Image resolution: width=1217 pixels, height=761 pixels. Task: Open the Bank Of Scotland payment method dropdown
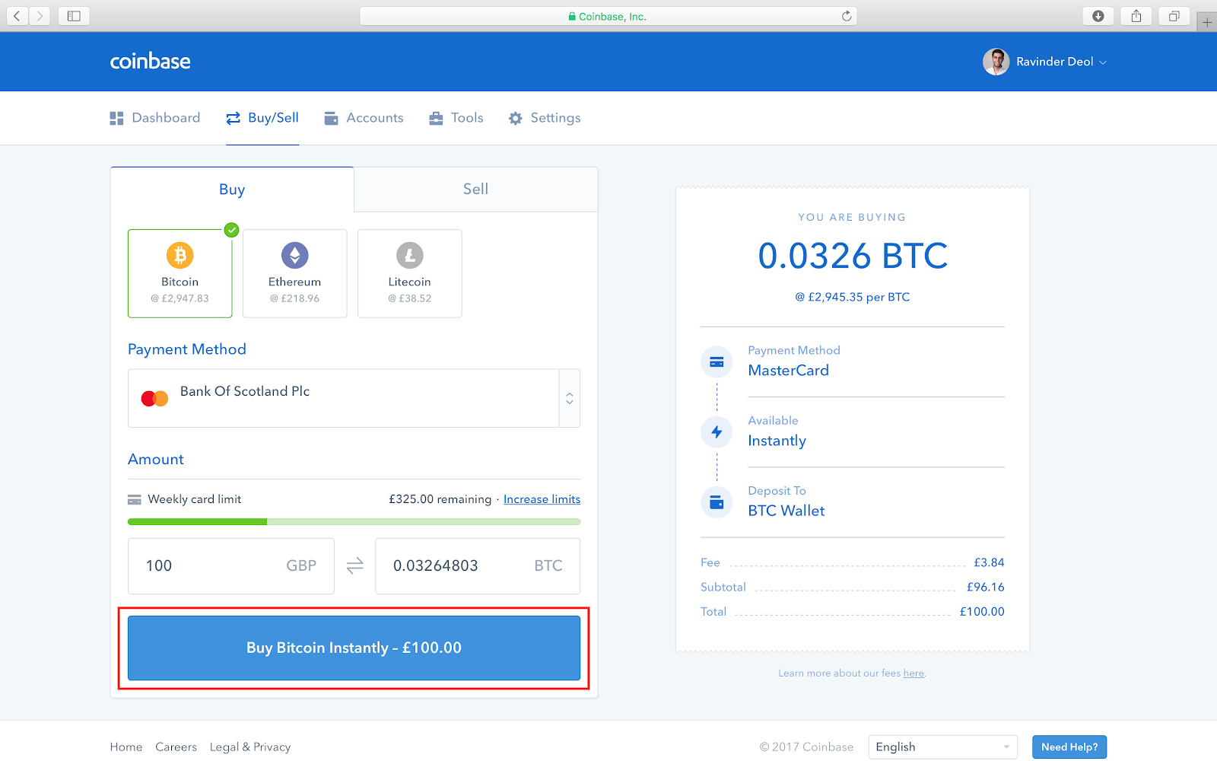tap(354, 398)
